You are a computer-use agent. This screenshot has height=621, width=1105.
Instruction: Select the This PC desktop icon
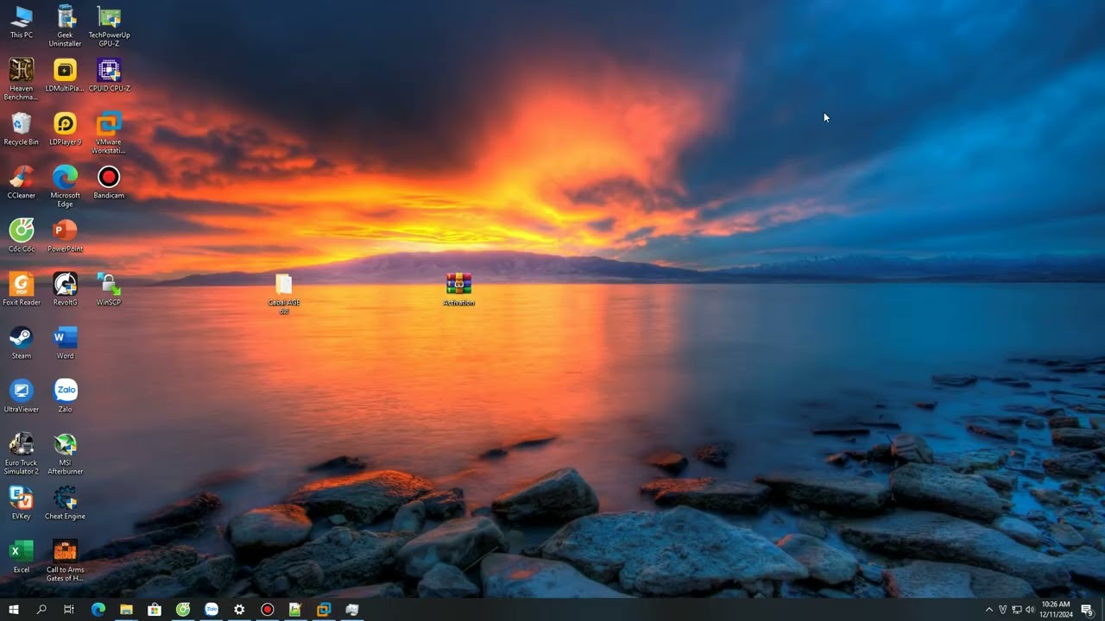22,22
